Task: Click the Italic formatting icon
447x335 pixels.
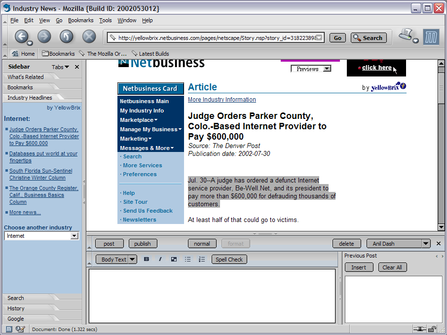Action: [160, 259]
